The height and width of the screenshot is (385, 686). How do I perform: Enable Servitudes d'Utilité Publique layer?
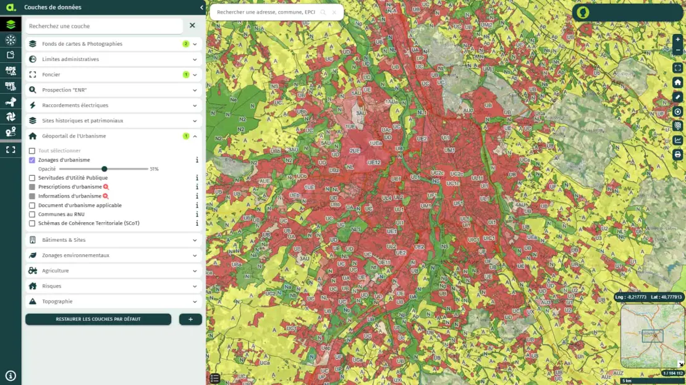point(32,178)
